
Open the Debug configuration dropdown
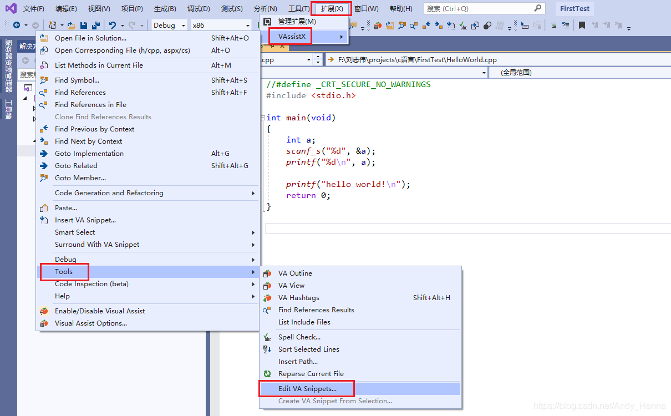(169, 26)
